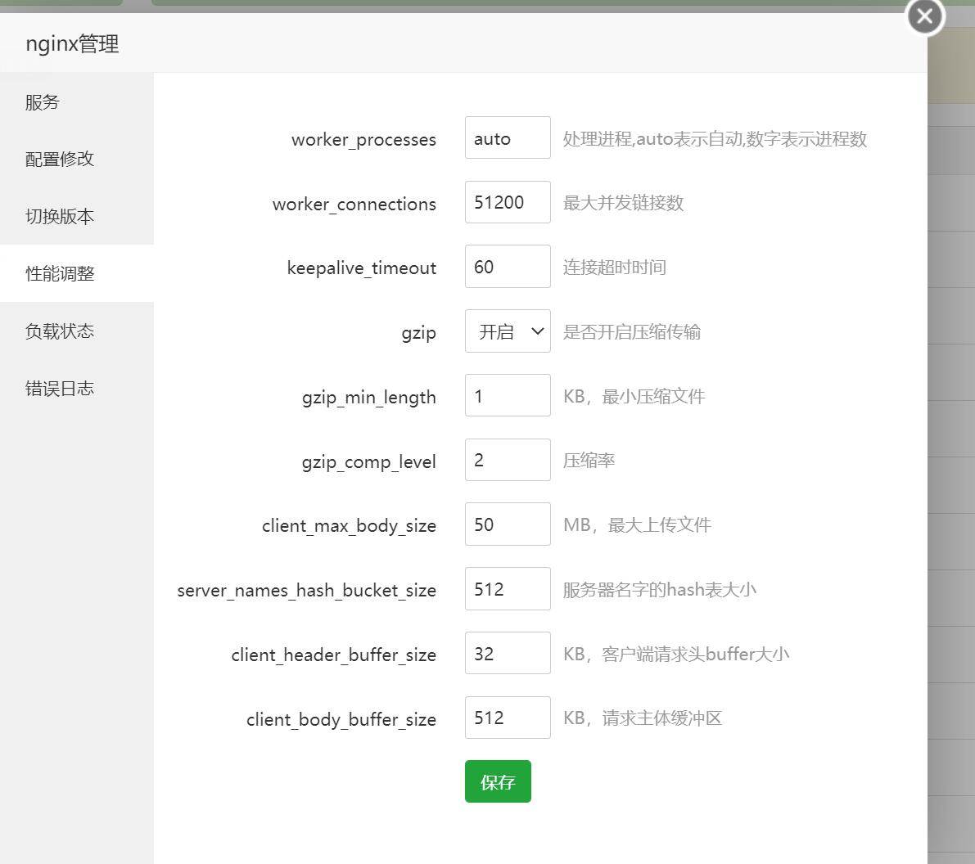Click the client_body_buffer_size field showing 512
Screen dimensions: 975x864
coord(507,718)
